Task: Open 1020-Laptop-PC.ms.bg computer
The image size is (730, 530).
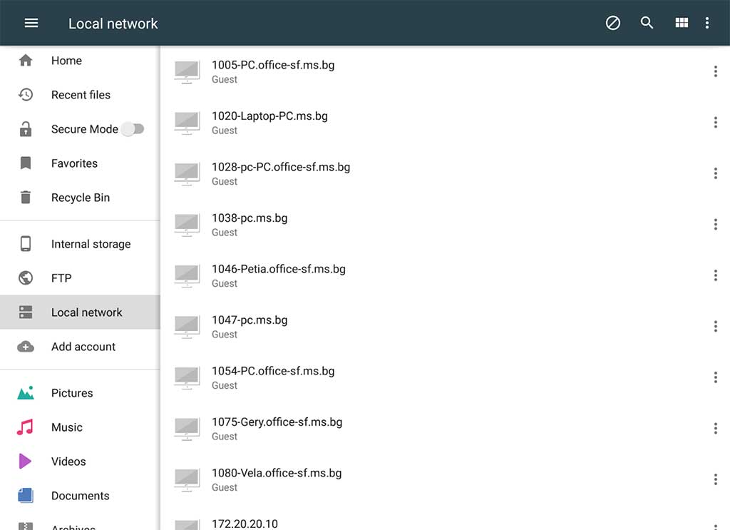Action: coord(445,123)
